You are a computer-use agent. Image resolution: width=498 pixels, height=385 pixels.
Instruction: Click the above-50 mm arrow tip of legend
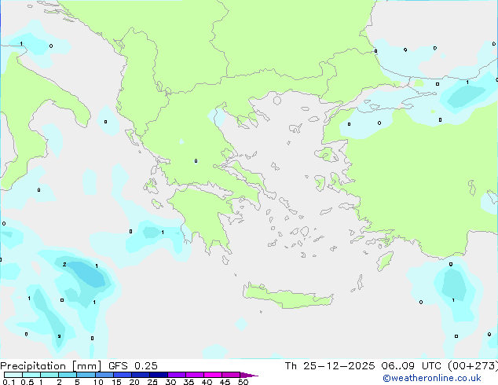pos(249,375)
